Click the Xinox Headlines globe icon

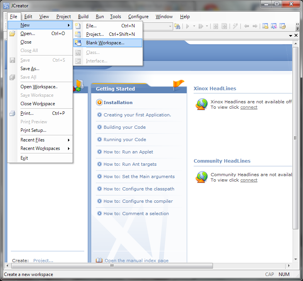(x=201, y=104)
